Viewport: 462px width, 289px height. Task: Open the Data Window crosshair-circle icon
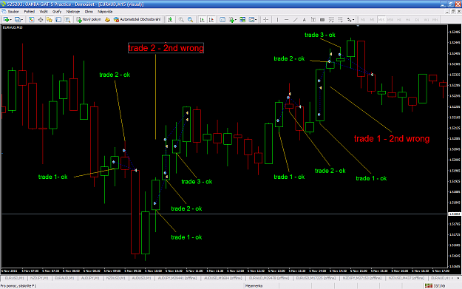(41, 20)
